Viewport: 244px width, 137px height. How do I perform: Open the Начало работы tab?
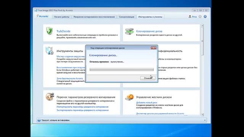[x=62, y=17]
